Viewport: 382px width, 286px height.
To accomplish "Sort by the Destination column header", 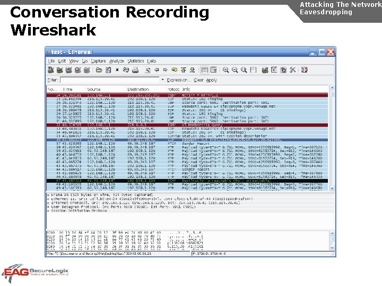I will click(x=146, y=90).
